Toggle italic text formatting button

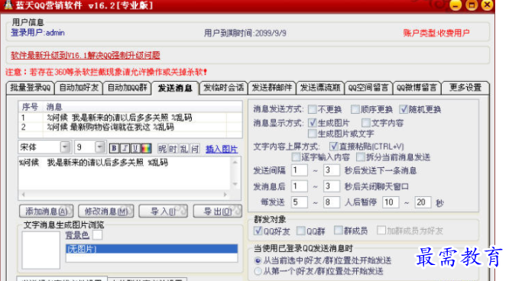click(x=125, y=148)
